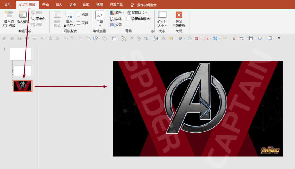Open the Themes (主题) gallery
Screen dimensions: 295x169
(99, 19)
